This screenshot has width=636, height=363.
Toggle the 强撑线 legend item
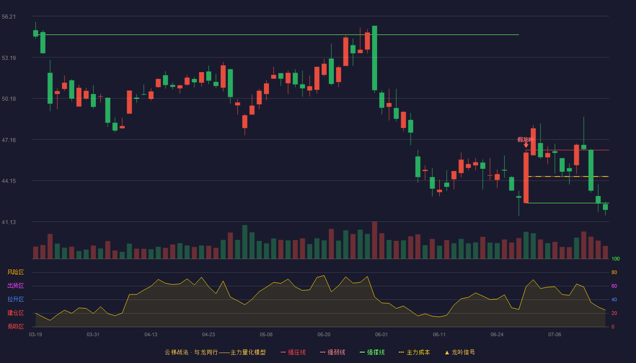[x=372, y=352]
